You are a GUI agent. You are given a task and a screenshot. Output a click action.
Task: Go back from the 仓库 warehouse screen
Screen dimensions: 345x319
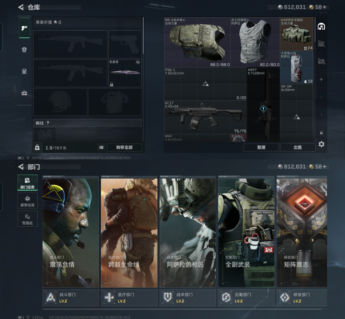pos(21,7)
